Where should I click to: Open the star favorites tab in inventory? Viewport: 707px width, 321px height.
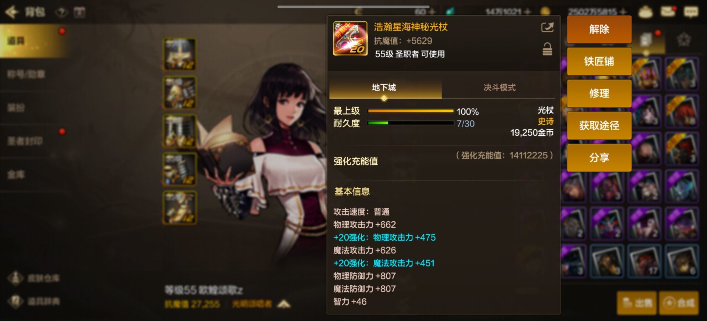[x=684, y=39]
